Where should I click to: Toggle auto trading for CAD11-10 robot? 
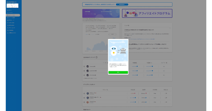pos(166,93)
